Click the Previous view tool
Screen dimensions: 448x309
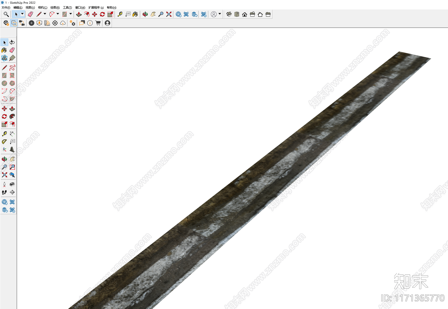12,175
